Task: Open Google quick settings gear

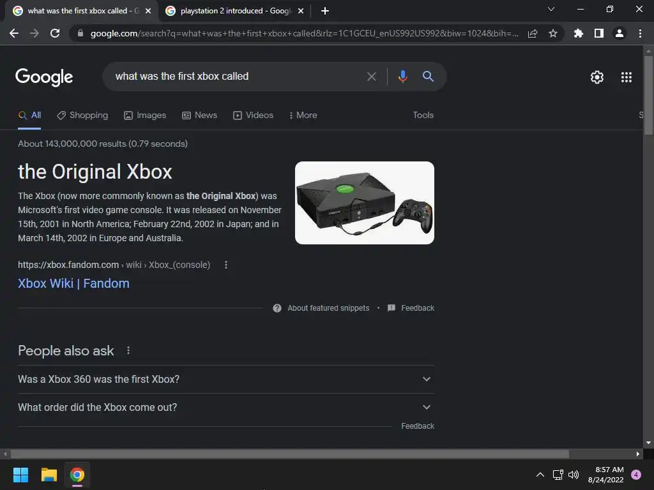Action: pyautogui.click(x=597, y=77)
